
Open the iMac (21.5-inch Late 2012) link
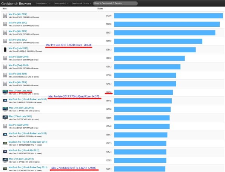click(x=21, y=159)
